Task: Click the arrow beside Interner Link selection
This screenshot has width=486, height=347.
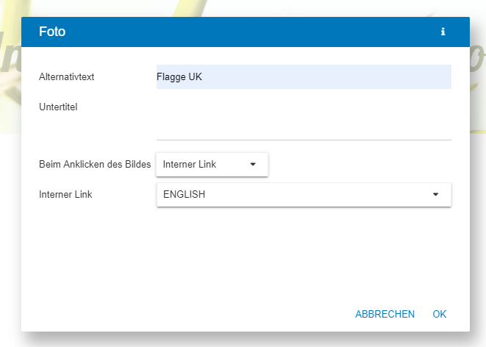Action: point(253,165)
